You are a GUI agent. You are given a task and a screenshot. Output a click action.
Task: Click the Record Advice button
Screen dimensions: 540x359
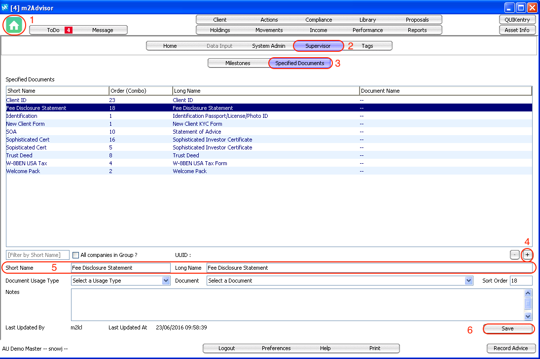510,348
